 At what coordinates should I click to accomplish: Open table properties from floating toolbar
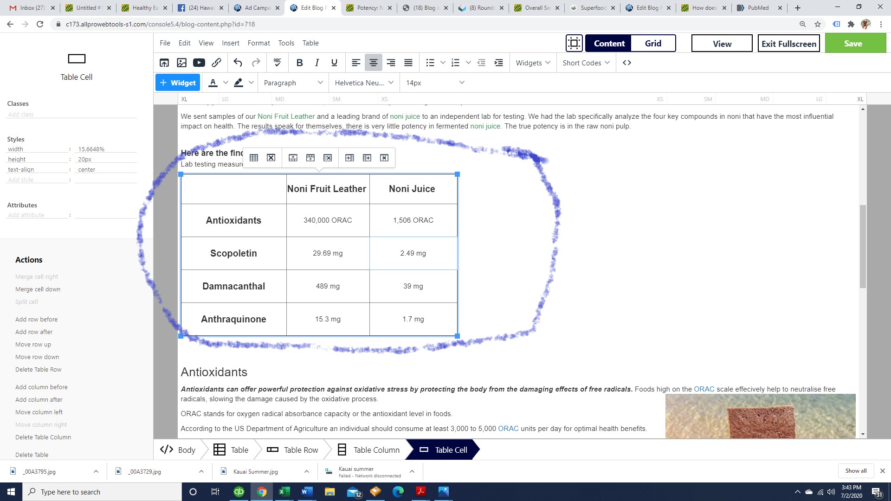tap(254, 158)
